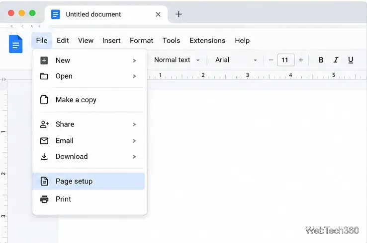Open a new browser tab with plus
Image resolution: width=367 pixels, height=243 pixels.
[179, 14]
